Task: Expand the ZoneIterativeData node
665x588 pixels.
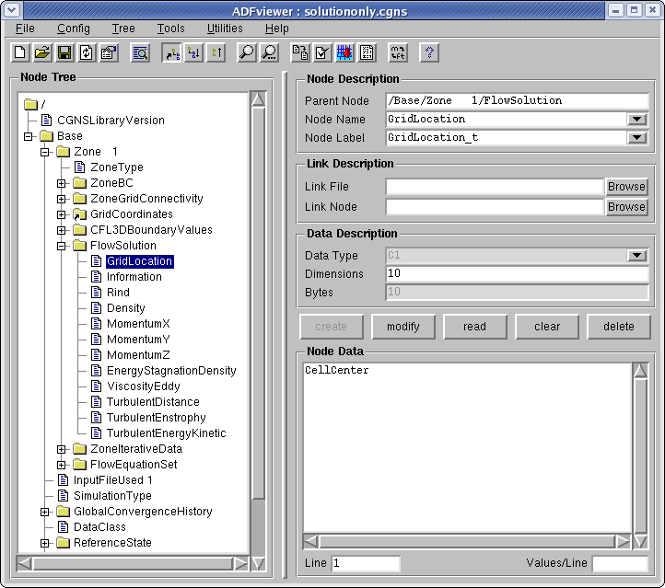Action: pyautogui.click(x=62, y=449)
